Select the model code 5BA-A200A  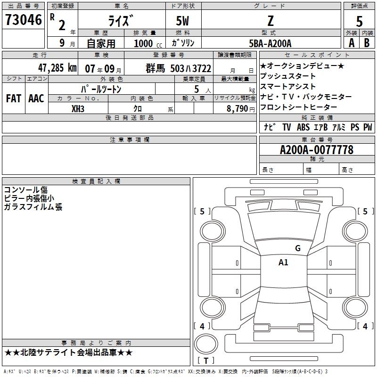pyautogui.click(x=270, y=43)
